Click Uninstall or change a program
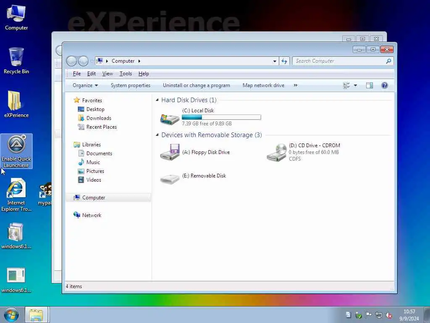This screenshot has height=323, width=430. tap(197, 85)
